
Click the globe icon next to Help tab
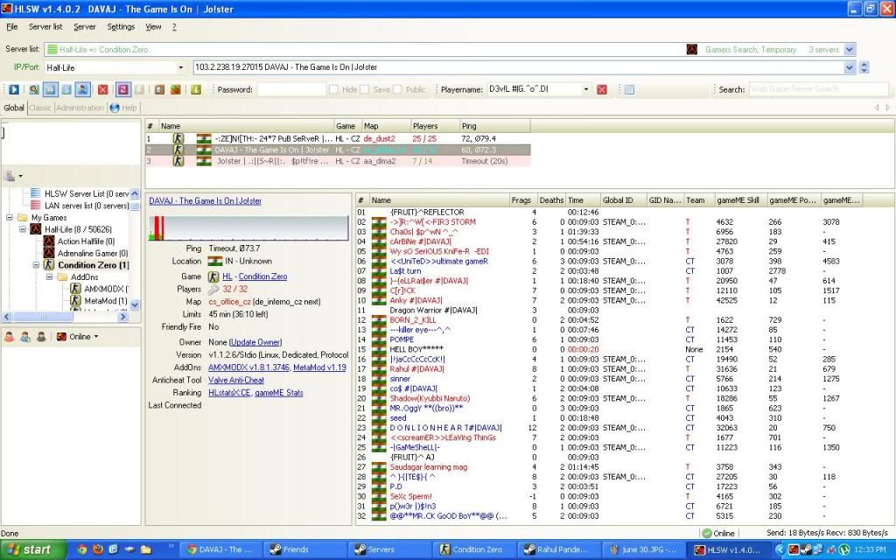click(x=115, y=108)
